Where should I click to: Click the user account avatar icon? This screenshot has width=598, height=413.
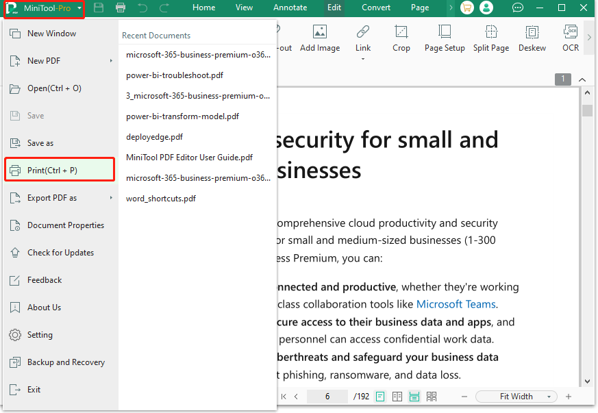click(x=486, y=8)
